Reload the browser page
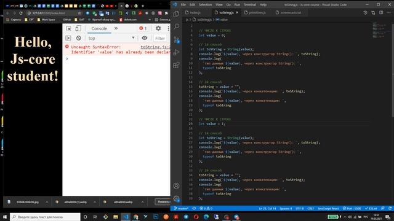394x221 pixels. pyautogui.click(x=21, y=13)
